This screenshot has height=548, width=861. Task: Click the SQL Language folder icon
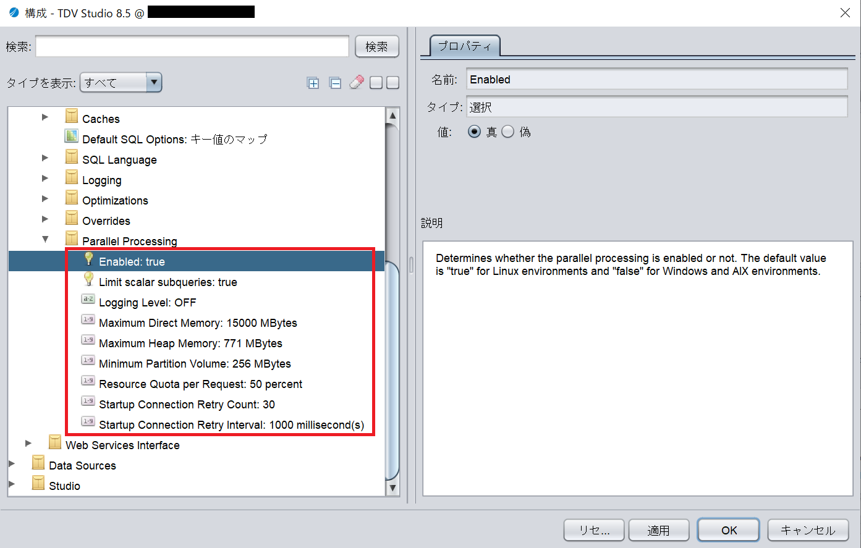pyautogui.click(x=72, y=158)
